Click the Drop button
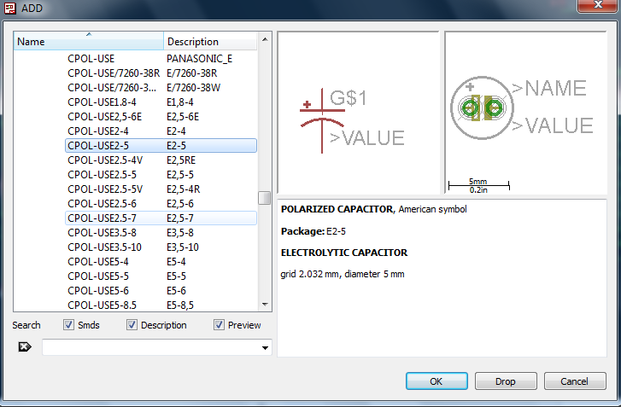 (x=506, y=381)
